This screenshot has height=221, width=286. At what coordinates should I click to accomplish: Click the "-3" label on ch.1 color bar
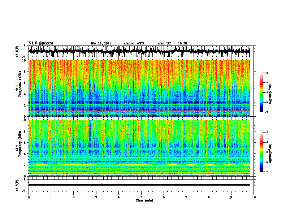pos(266,73)
